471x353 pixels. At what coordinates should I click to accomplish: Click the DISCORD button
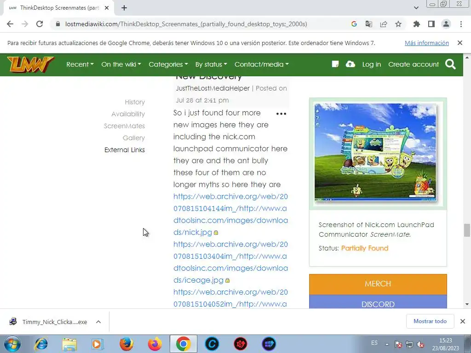click(378, 302)
